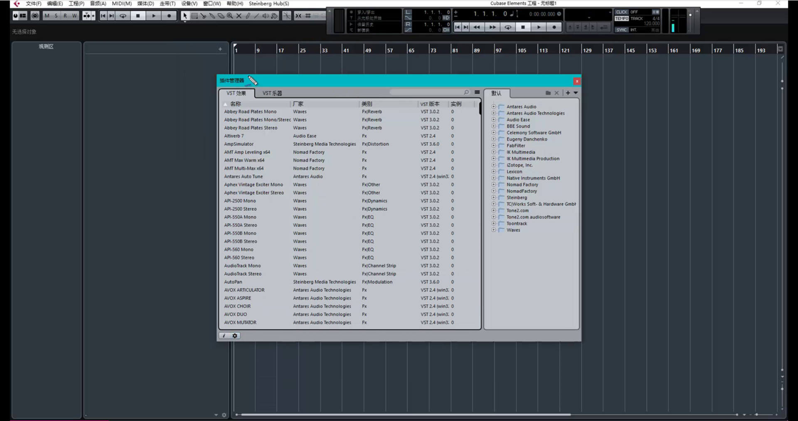Click Fast Forward in the transport panel
The height and width of the screenshot is (421, 798).
click(x=493, y=27)
